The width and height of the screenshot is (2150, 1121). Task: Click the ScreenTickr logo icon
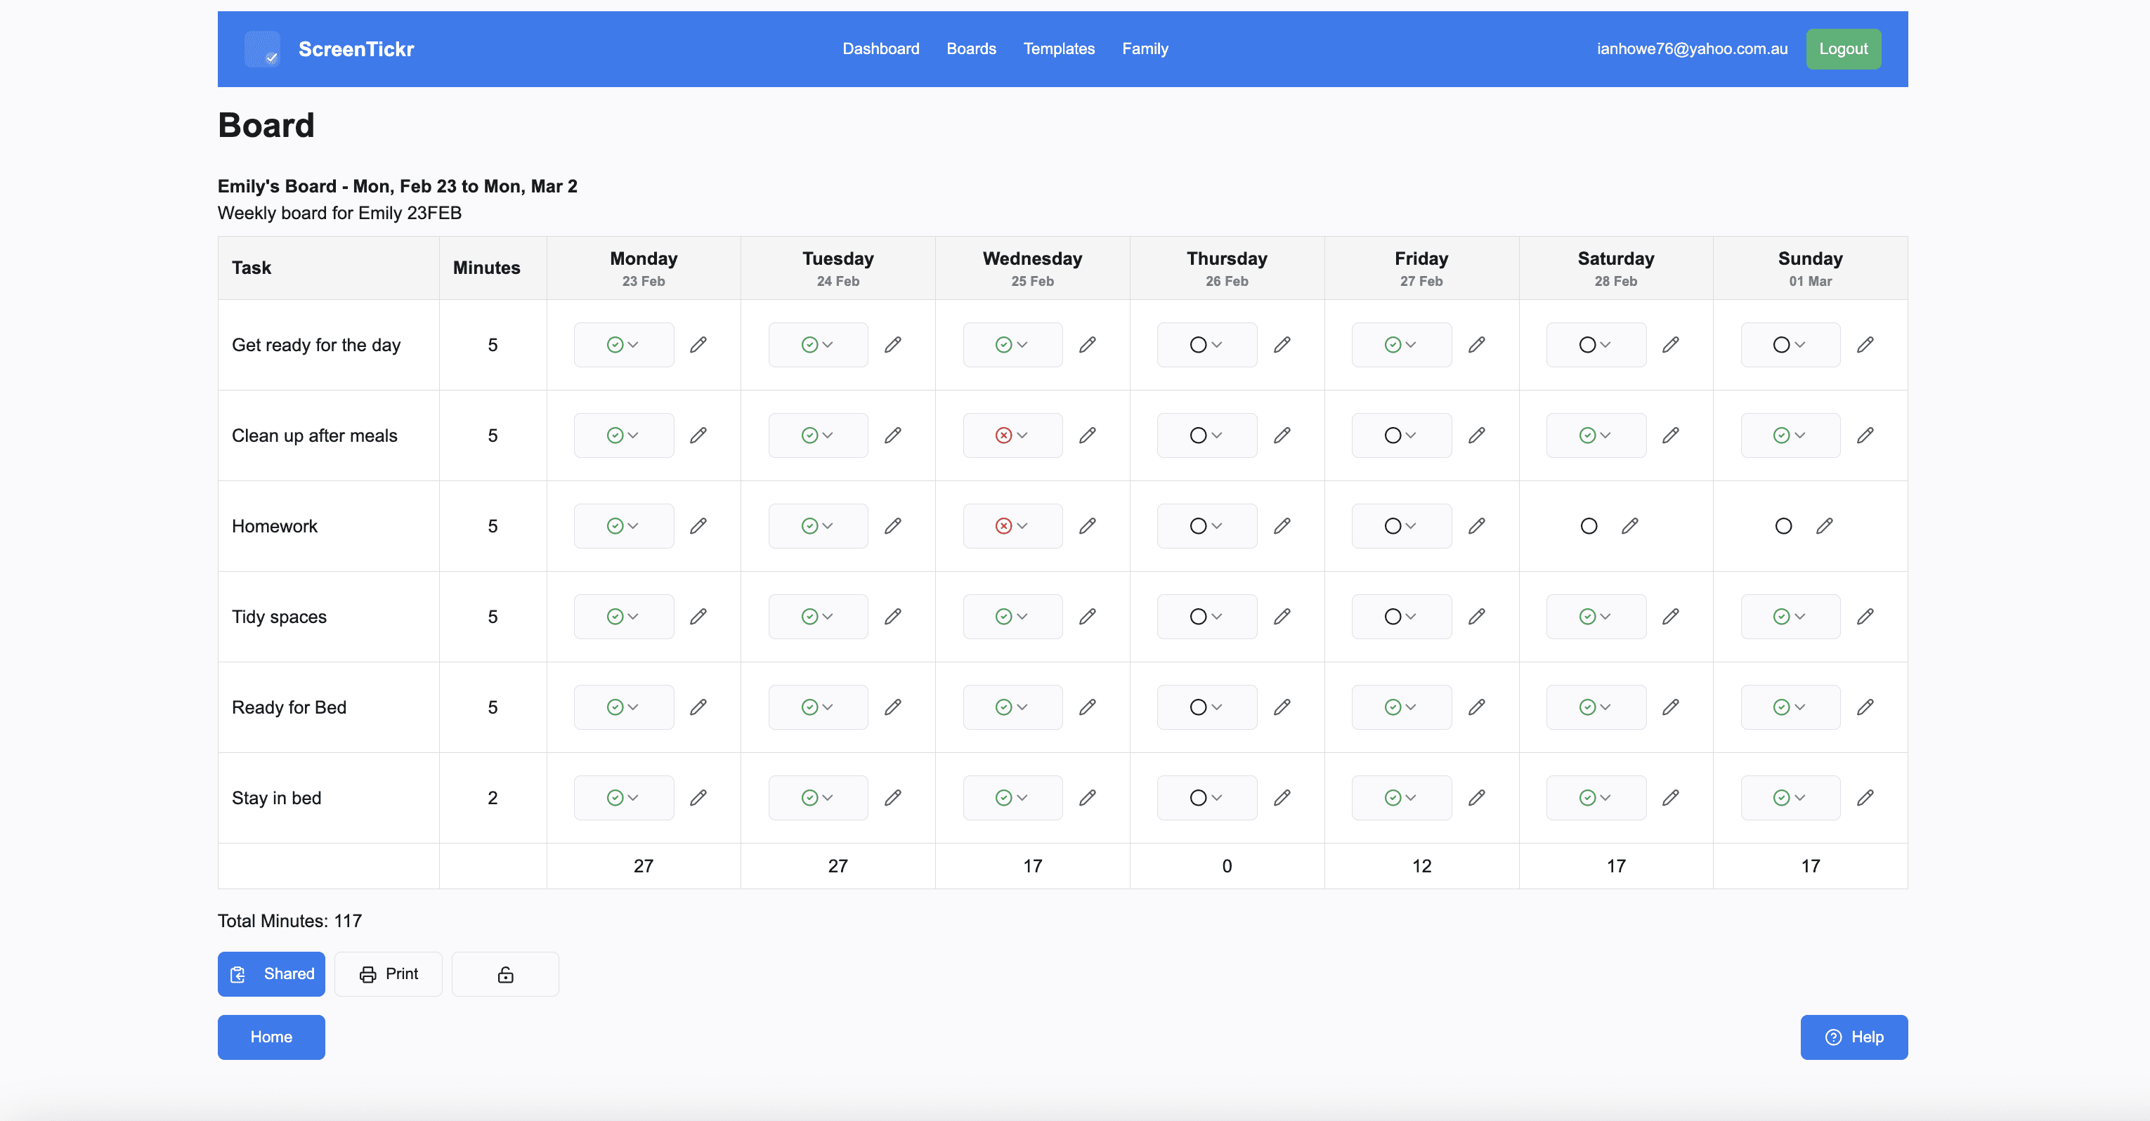click(262, 49)
